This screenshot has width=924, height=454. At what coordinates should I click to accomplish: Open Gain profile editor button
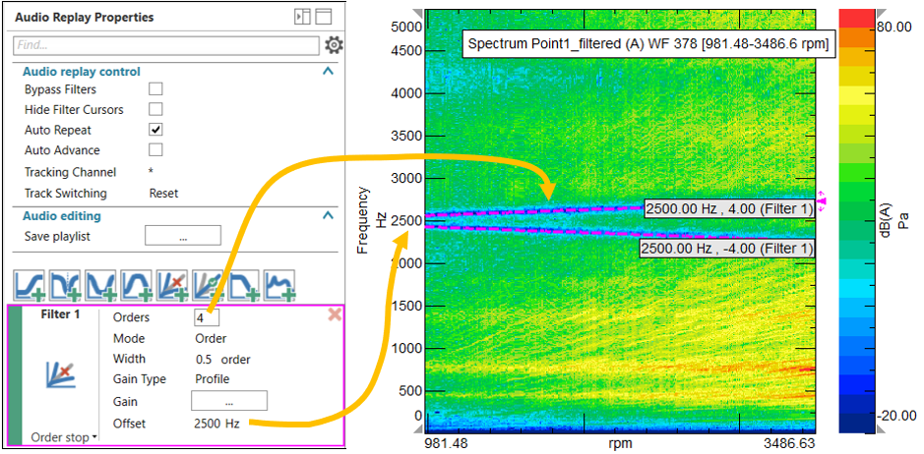[228, 401]
